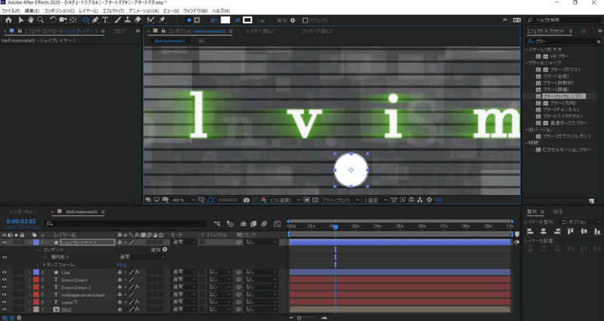Open 編集(E) menu
The image size is (604, 321).
tap(32, 11)
